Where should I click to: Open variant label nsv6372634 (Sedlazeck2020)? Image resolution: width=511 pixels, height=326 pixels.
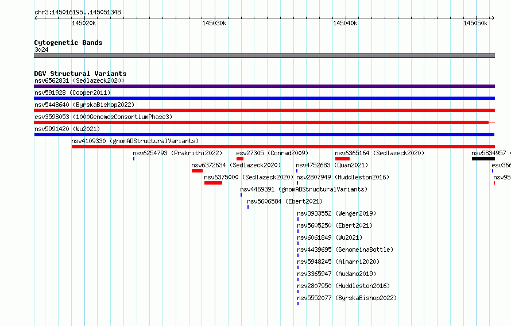tap(236, 165)
